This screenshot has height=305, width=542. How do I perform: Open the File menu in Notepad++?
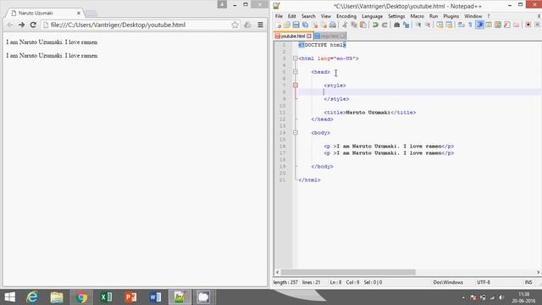pyautogui.click(x=279, y=16)
